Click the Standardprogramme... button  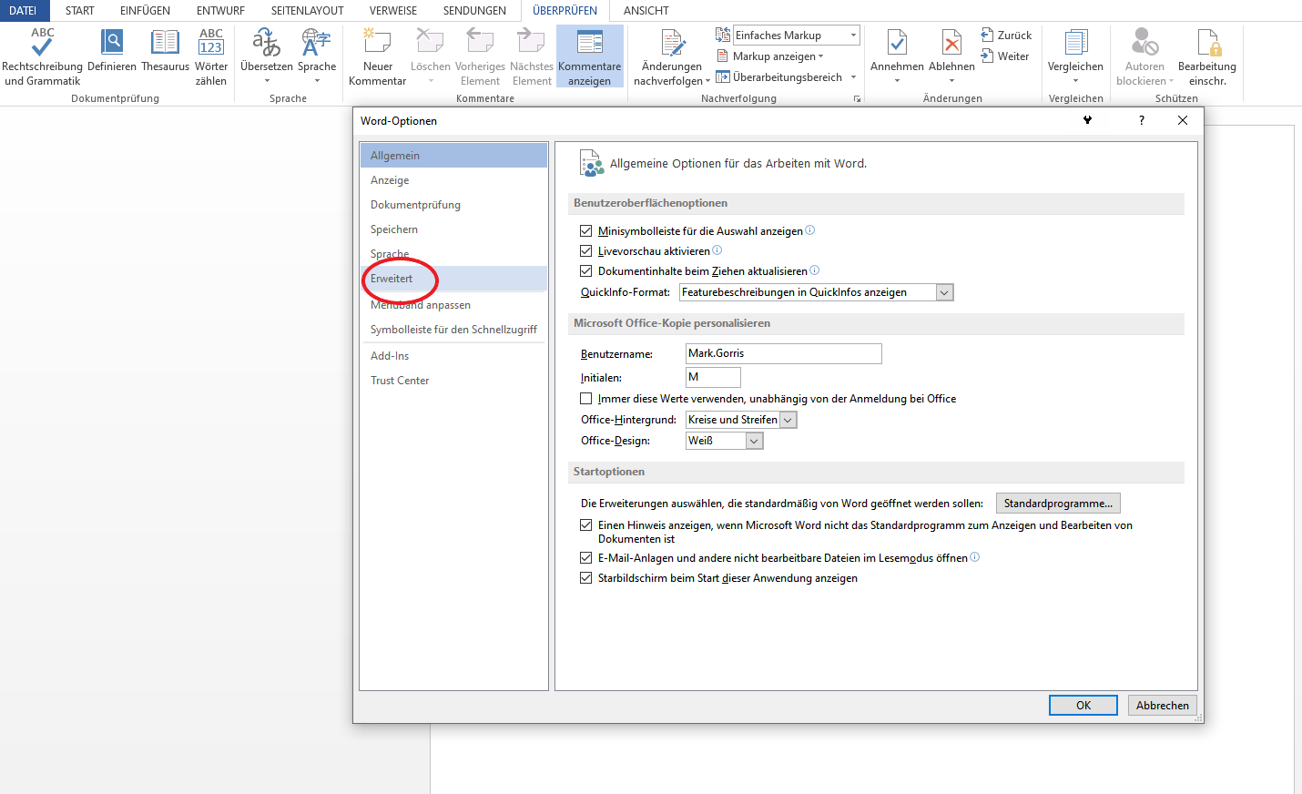[x=1058, y=504]
